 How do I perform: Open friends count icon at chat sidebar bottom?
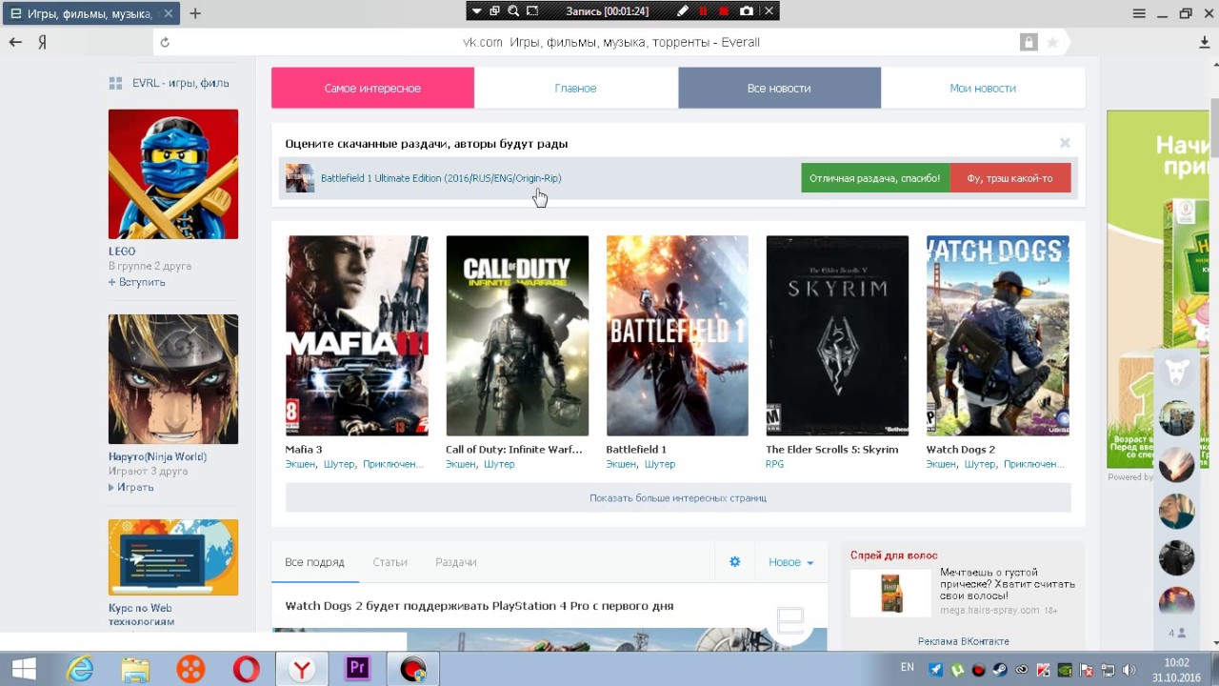pos(1177,633)
